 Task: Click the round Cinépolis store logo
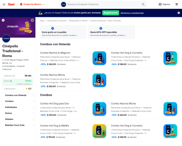pyautogui.click(x=6, y=38)
